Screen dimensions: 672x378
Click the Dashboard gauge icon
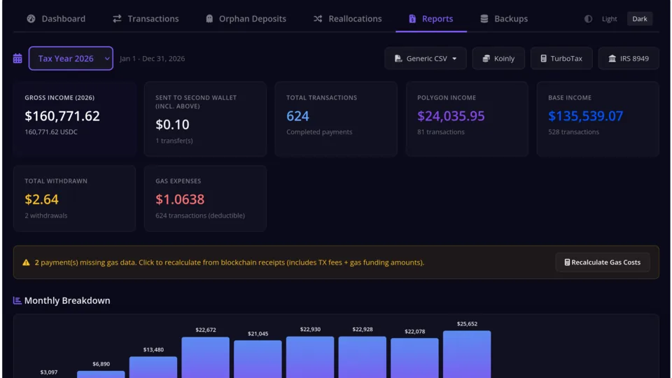31,19
